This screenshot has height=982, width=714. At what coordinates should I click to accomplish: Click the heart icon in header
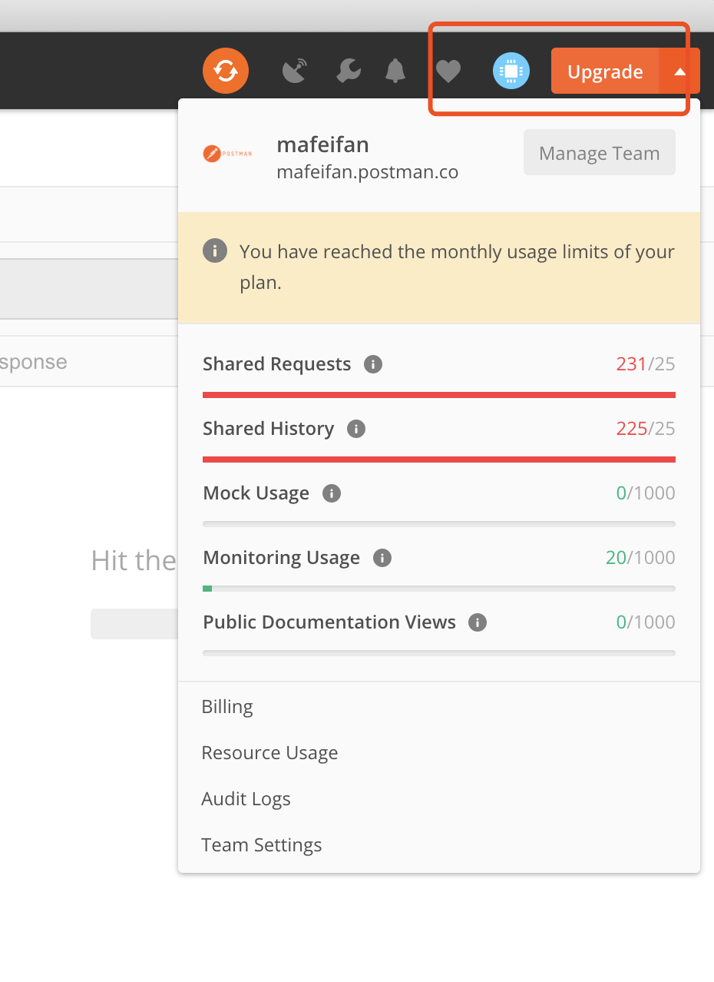pyautogui.click(x=448, y=71)
